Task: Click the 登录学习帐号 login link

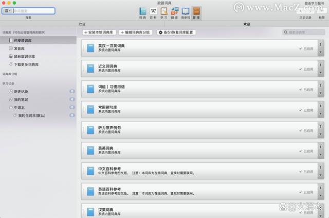Action: coord(314,3)
